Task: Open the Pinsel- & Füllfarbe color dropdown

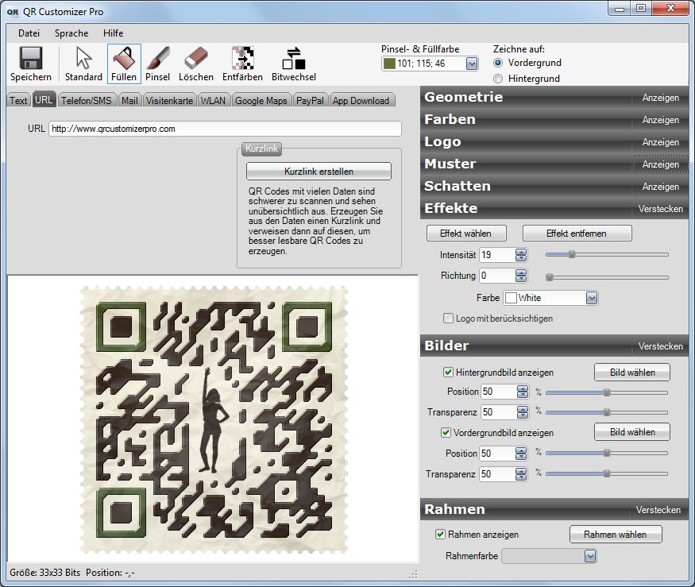Action: 472,64
